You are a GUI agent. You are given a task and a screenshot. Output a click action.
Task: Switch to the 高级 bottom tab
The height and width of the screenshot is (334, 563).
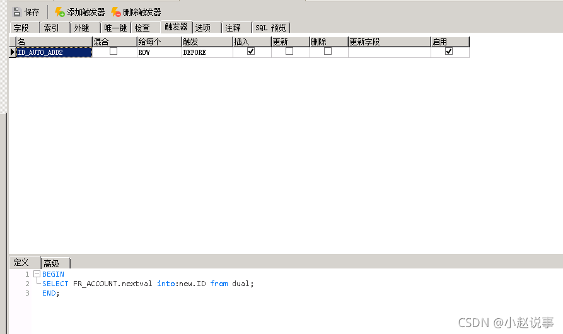point(55,263)
